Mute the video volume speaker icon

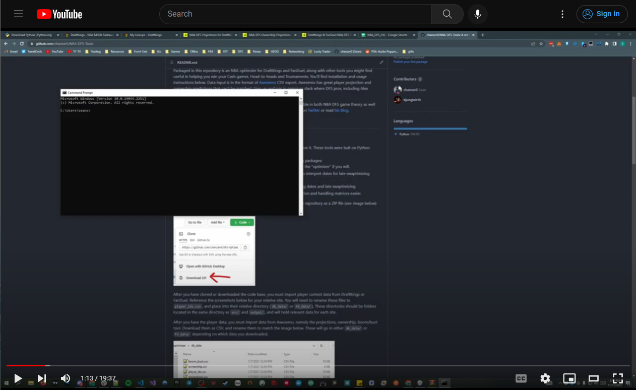(66, 378)
